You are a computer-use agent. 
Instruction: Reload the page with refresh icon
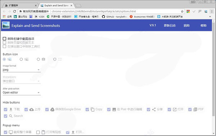15,12
